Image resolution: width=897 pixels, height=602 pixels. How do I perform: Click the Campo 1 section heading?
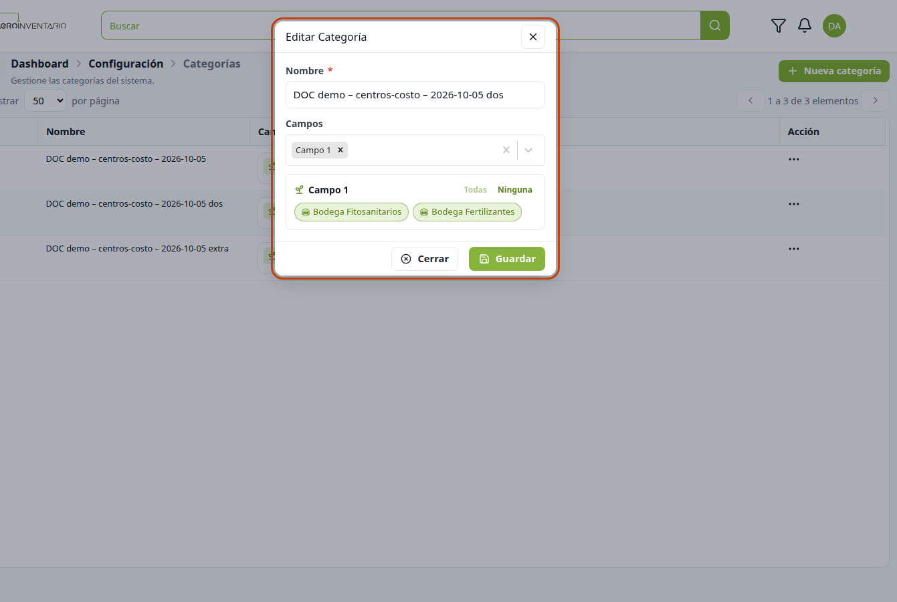(328, 190)
